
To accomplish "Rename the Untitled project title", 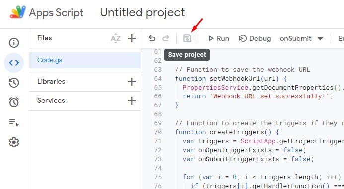I will coord(142,12).
